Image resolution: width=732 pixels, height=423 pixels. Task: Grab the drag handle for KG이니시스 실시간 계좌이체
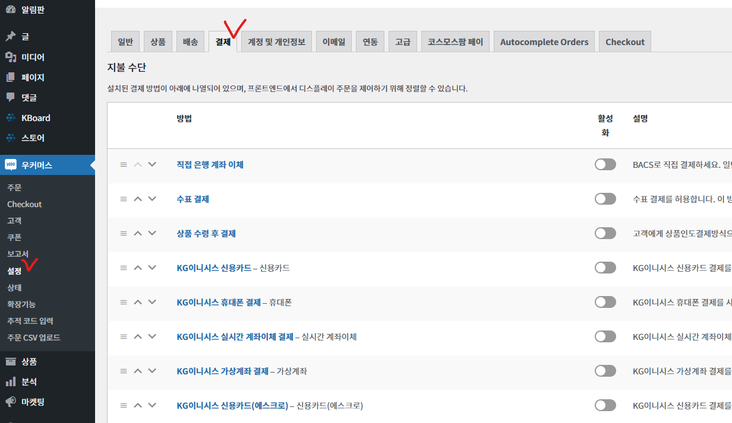[x=124, y=336]
